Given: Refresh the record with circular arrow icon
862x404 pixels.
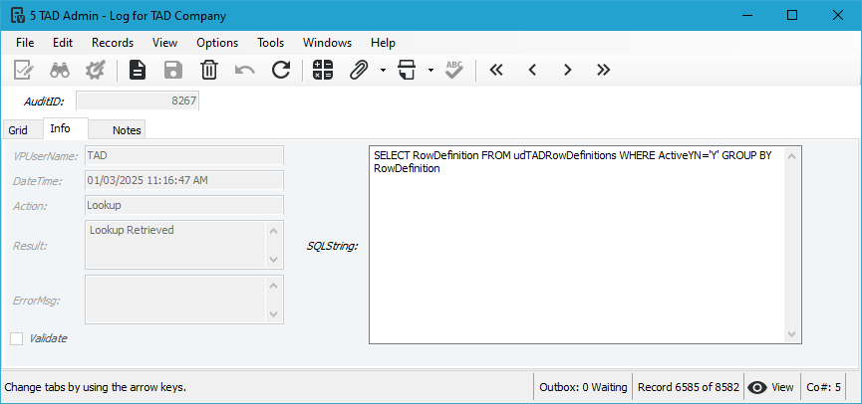Looking at the screenshot, I should 281,71.
